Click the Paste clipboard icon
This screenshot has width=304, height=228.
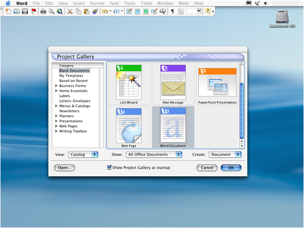pos(87,12)
